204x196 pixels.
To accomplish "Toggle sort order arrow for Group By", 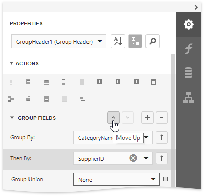I will coord(162,137).
